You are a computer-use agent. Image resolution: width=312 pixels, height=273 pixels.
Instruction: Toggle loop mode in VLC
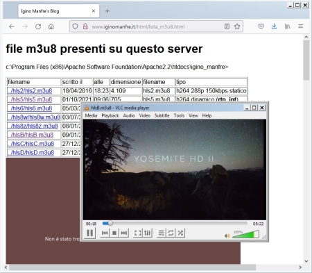tap(171, 233)
